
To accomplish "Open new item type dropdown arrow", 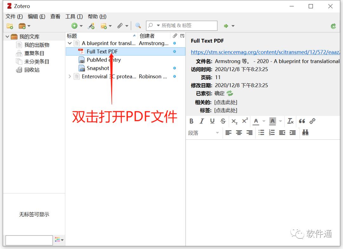I will pyautogui.click(x=81, y=26).
